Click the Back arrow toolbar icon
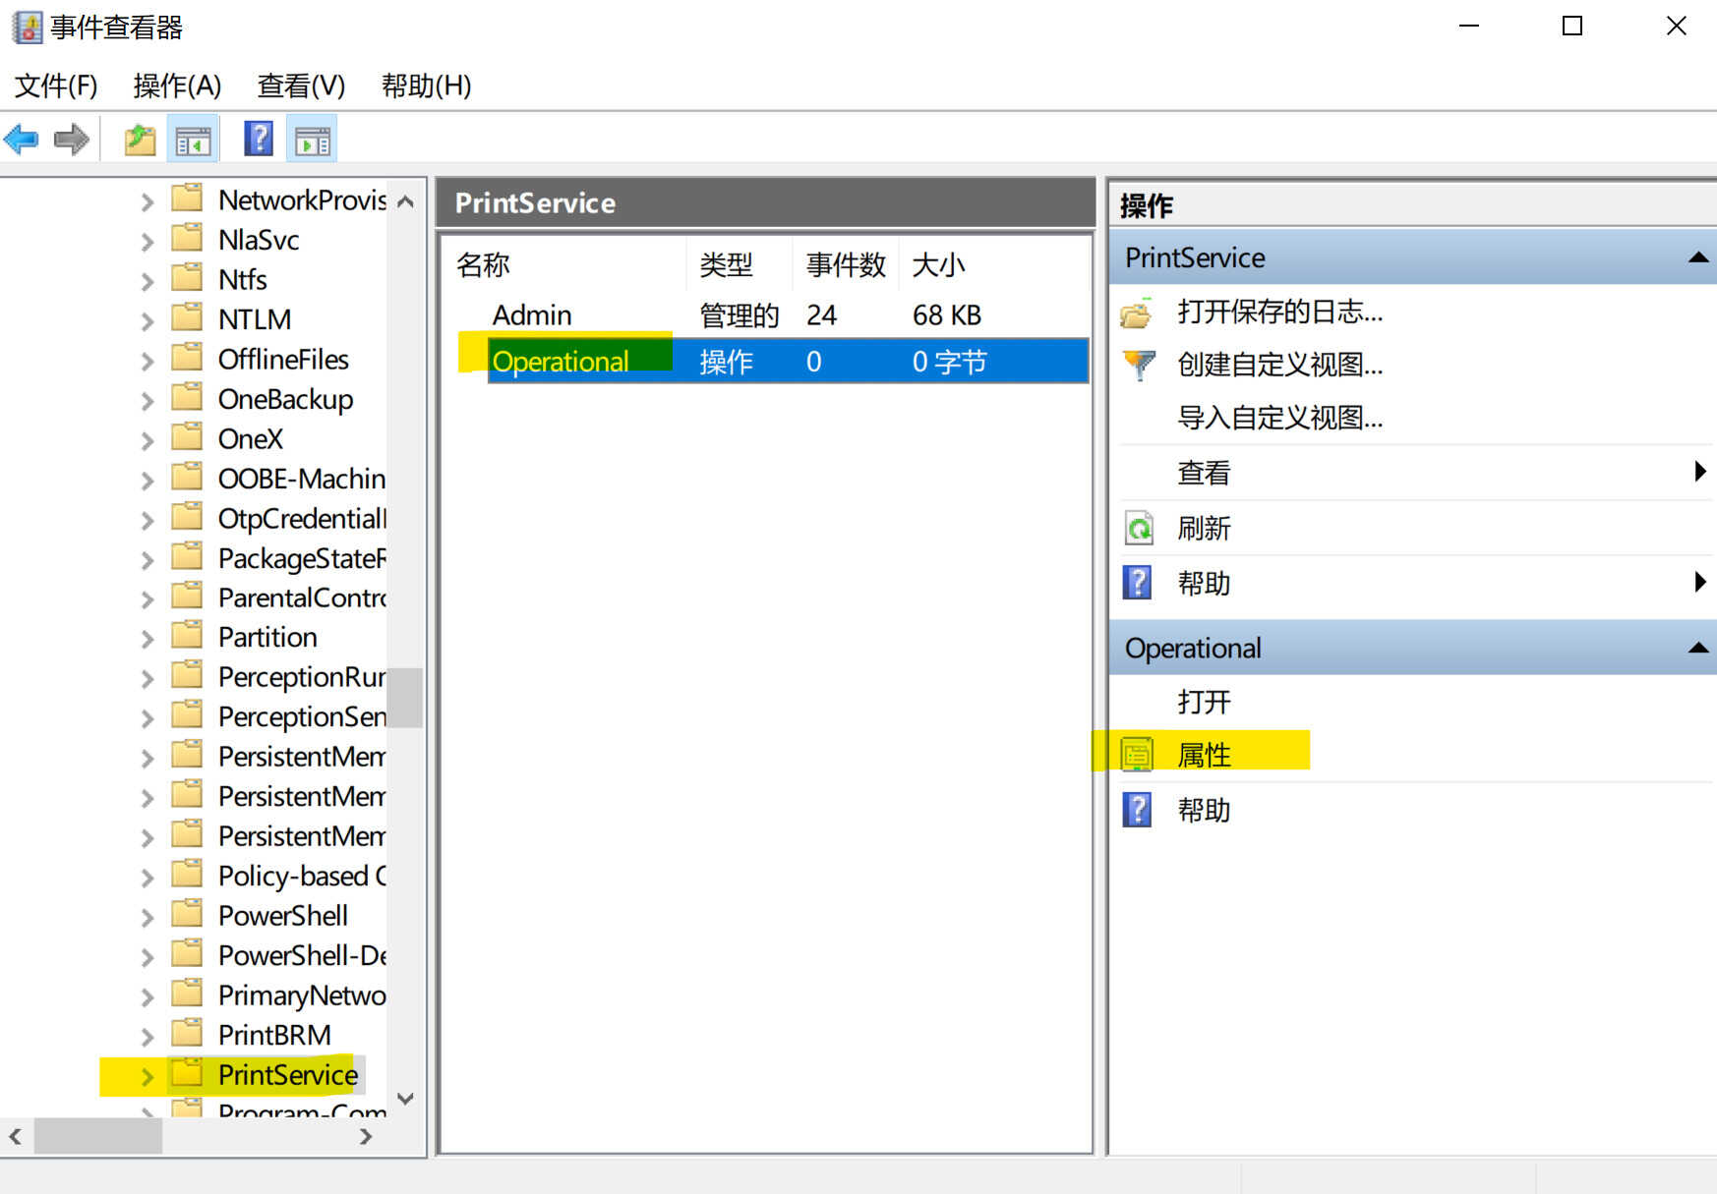The height and width of the screenshot is (1194, 1717). pos(22,140)
